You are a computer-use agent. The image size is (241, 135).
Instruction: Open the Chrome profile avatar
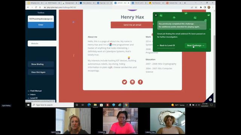coord(209,7)
